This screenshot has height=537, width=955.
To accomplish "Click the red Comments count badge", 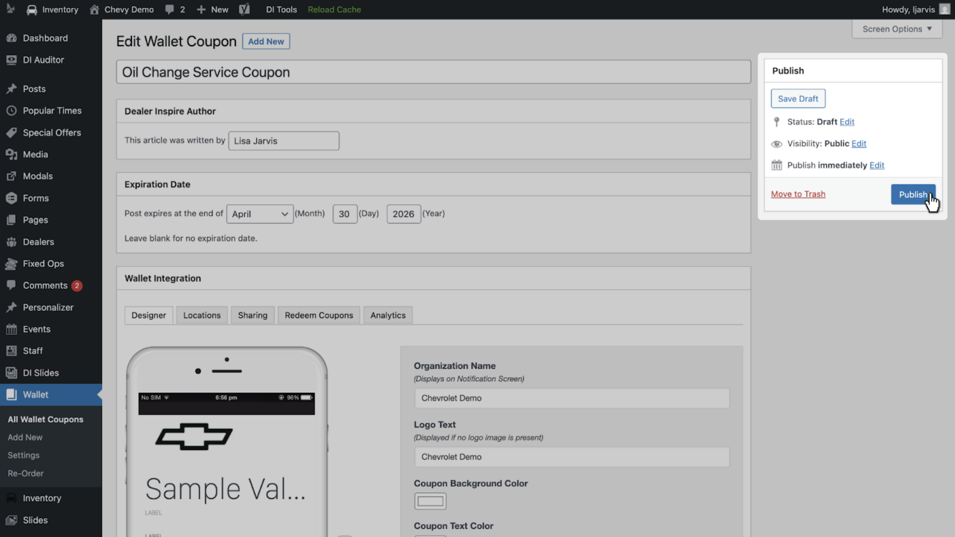I will tap(77, 286).
